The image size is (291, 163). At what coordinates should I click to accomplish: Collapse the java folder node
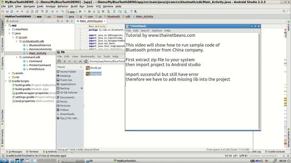pos(10,34)
